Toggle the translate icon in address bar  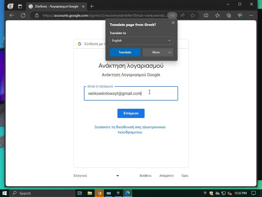coord(172,15)
